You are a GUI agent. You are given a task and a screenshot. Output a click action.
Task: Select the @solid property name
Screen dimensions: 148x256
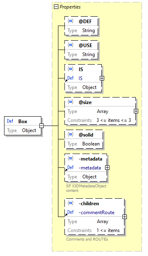point(86,135)
